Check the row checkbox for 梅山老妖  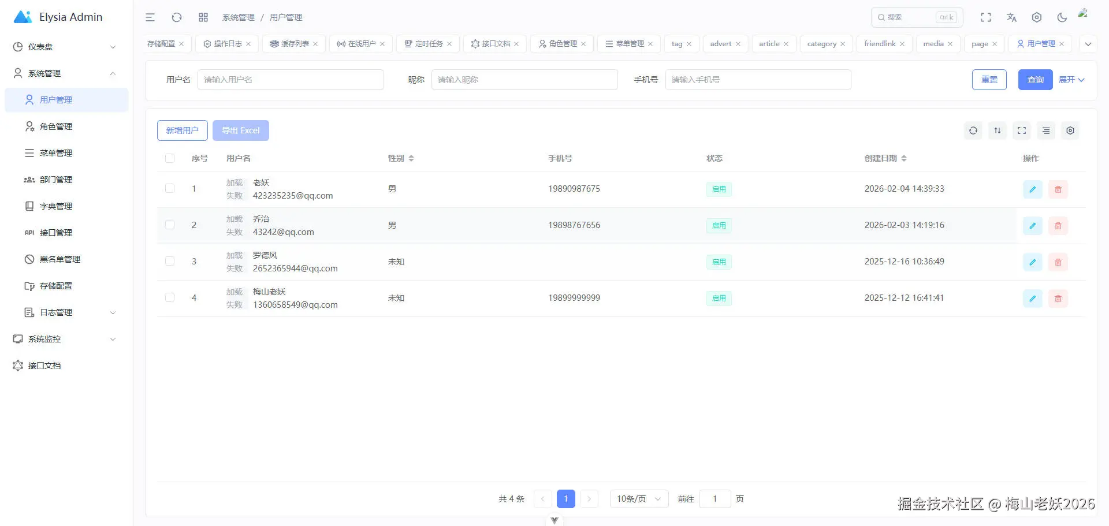point(170,297)
